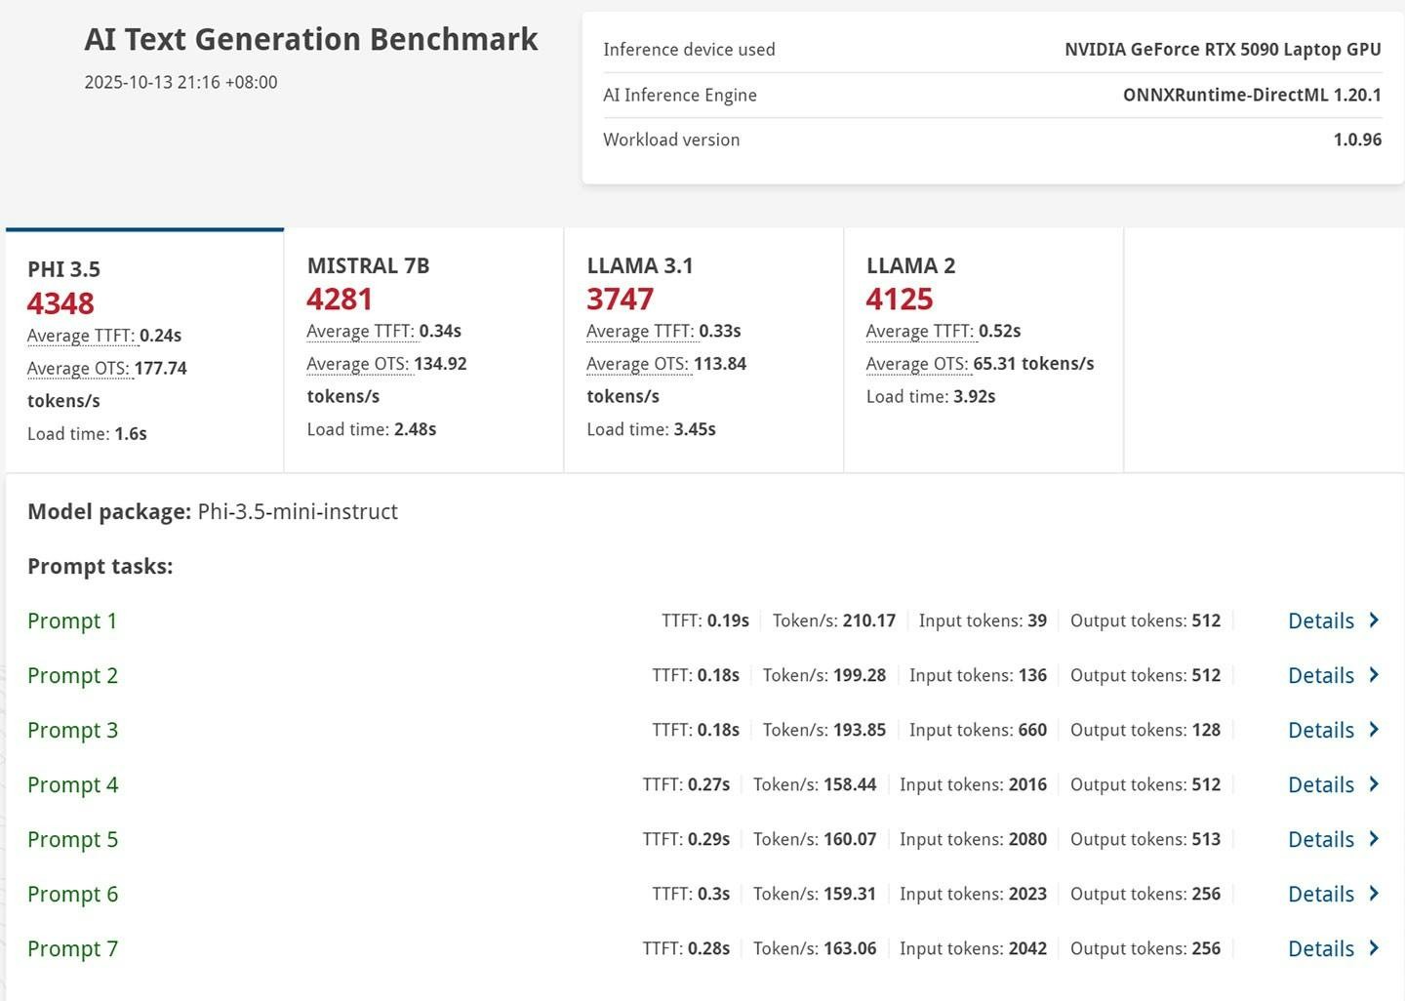This screenshot has width=1405, height=1001.
Task: Click the chevron arrow beside Prompt 1 Details
Action: click(1374, 620)
